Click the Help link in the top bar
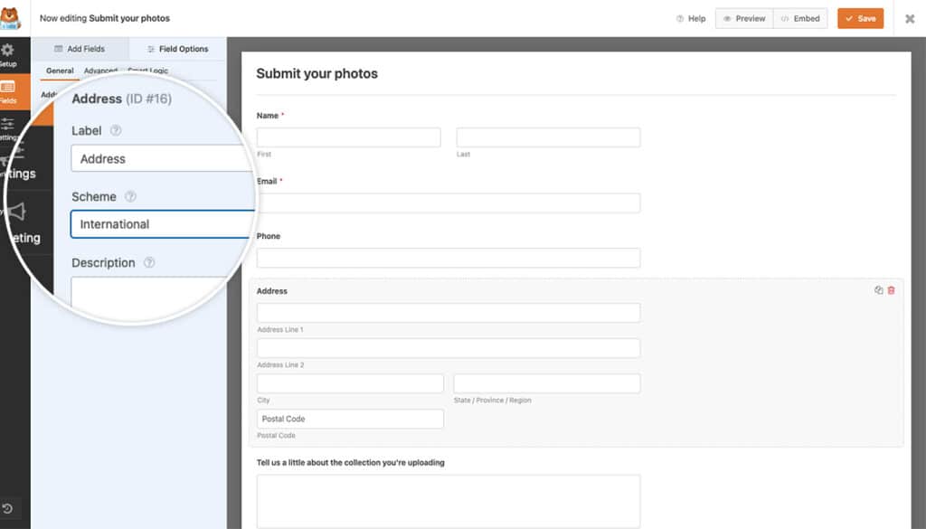Image resolution: width=926 pixels, height=529 pixels. pyautogui.click(x=692, y=17)
